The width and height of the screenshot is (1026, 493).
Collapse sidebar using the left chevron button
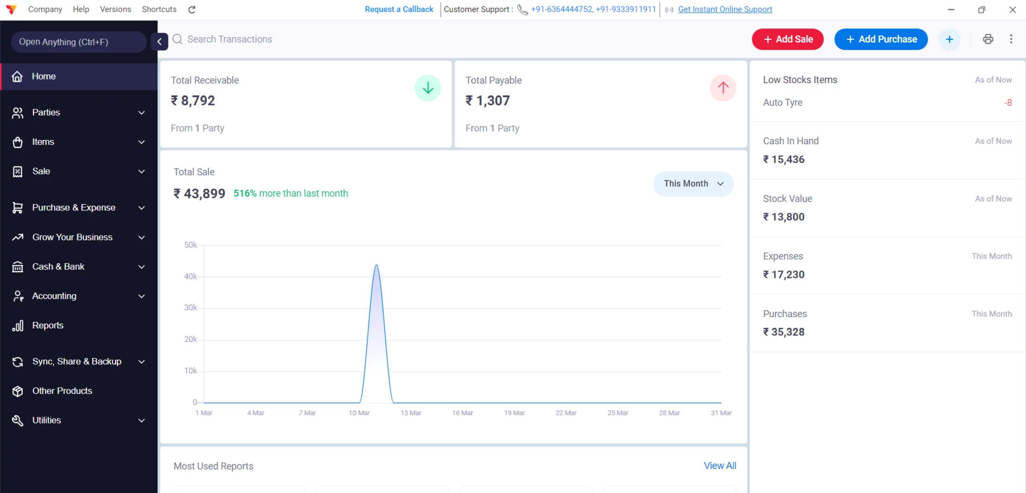tap(159, 41)
